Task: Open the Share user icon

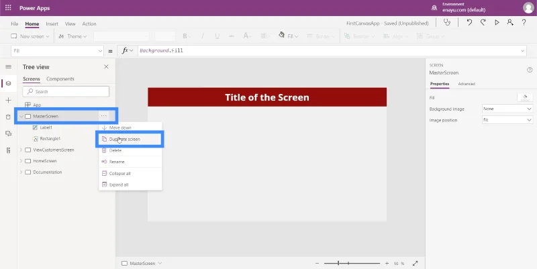Action: [x=510, y=23]
